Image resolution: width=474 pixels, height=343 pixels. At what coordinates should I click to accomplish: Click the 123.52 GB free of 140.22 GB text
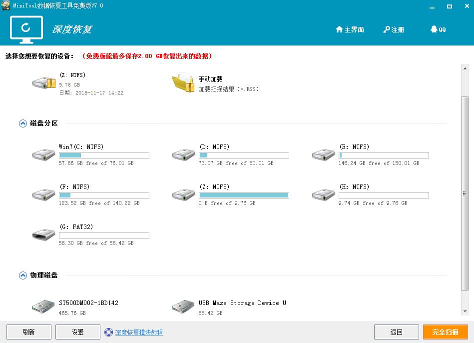coord(99,203)
